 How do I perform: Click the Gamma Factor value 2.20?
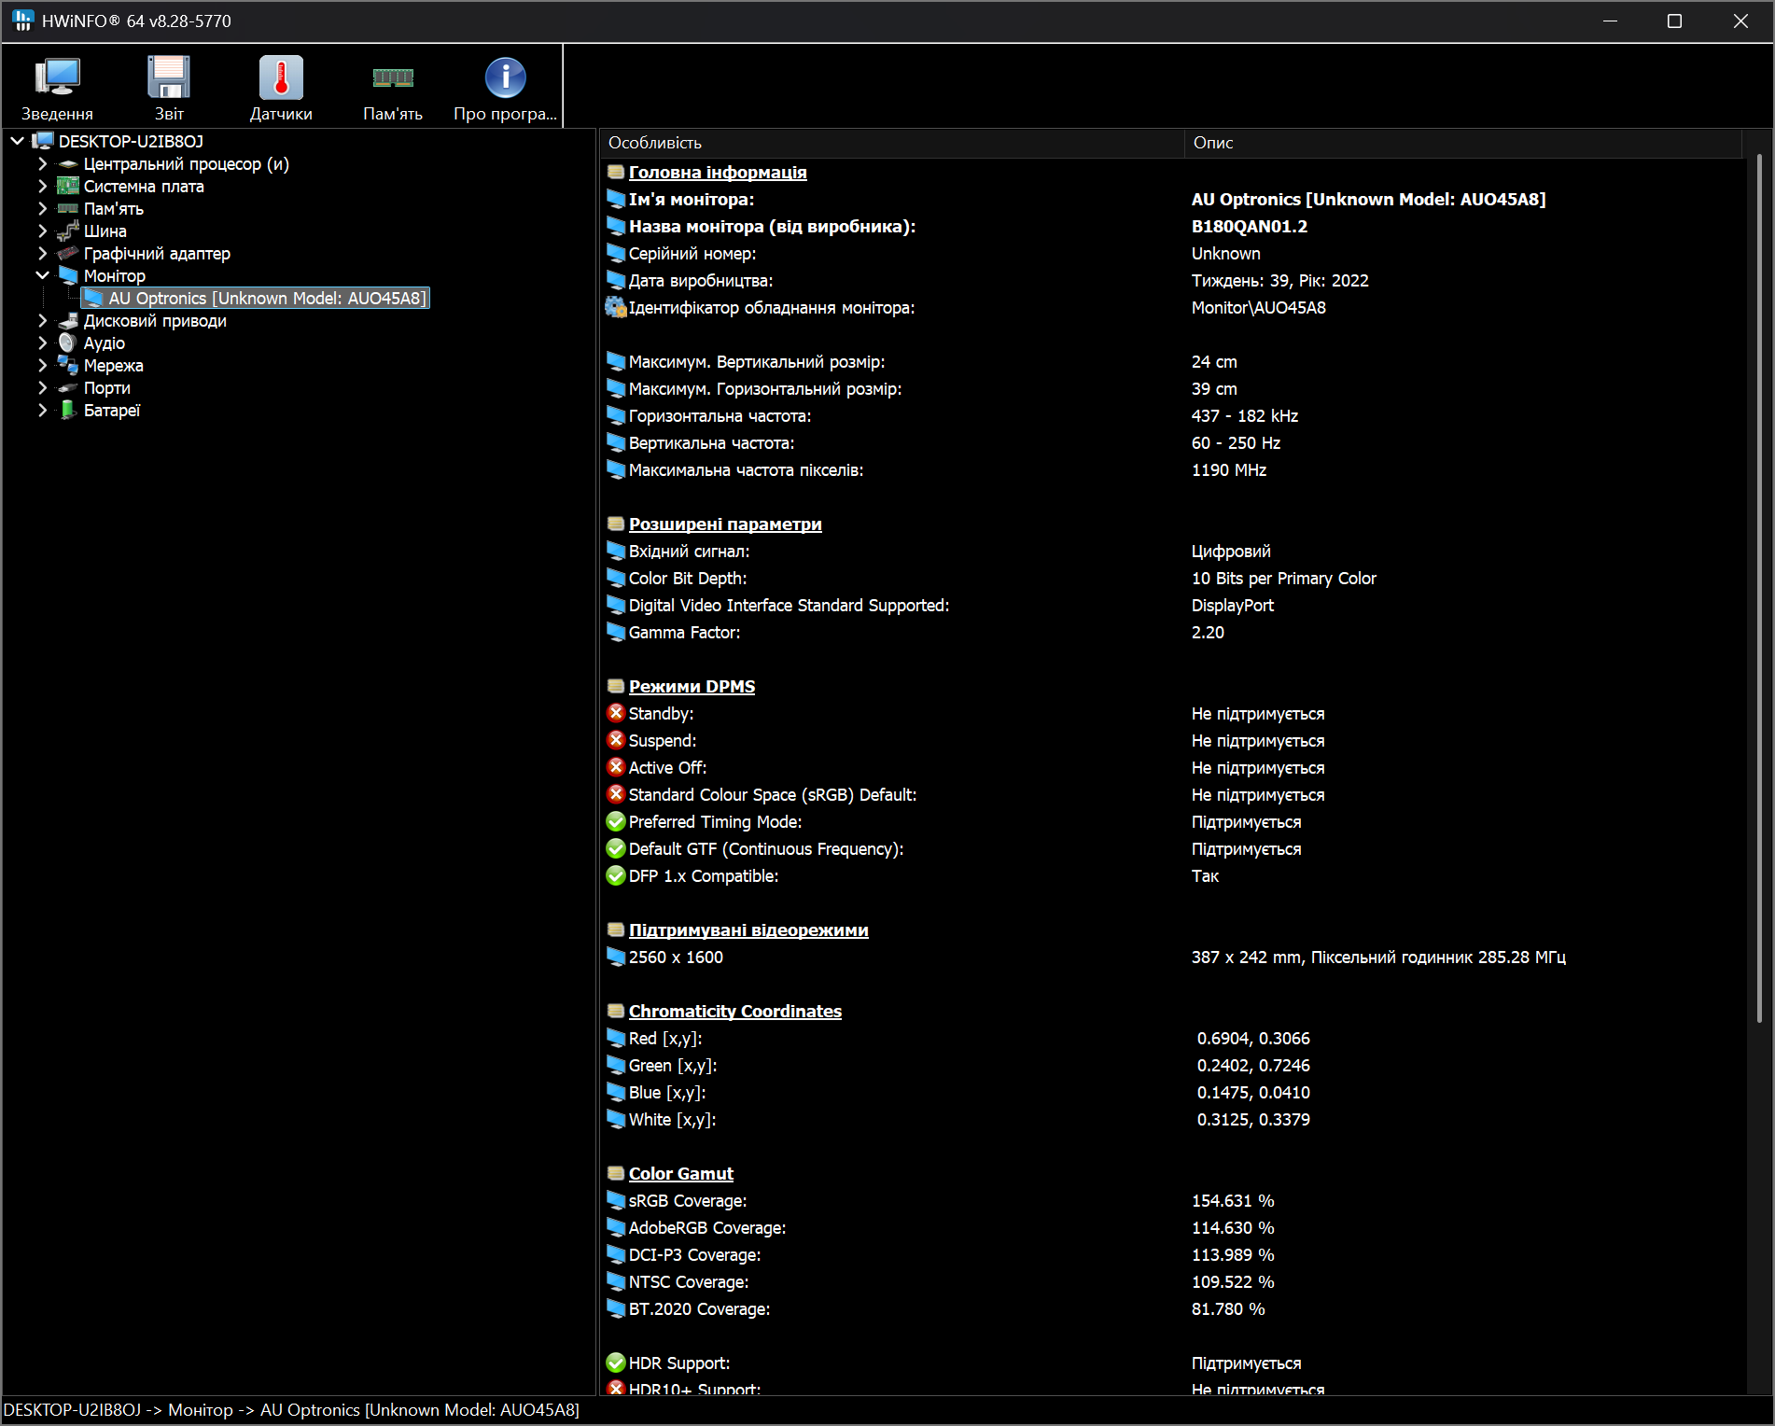pos(1208,633)
